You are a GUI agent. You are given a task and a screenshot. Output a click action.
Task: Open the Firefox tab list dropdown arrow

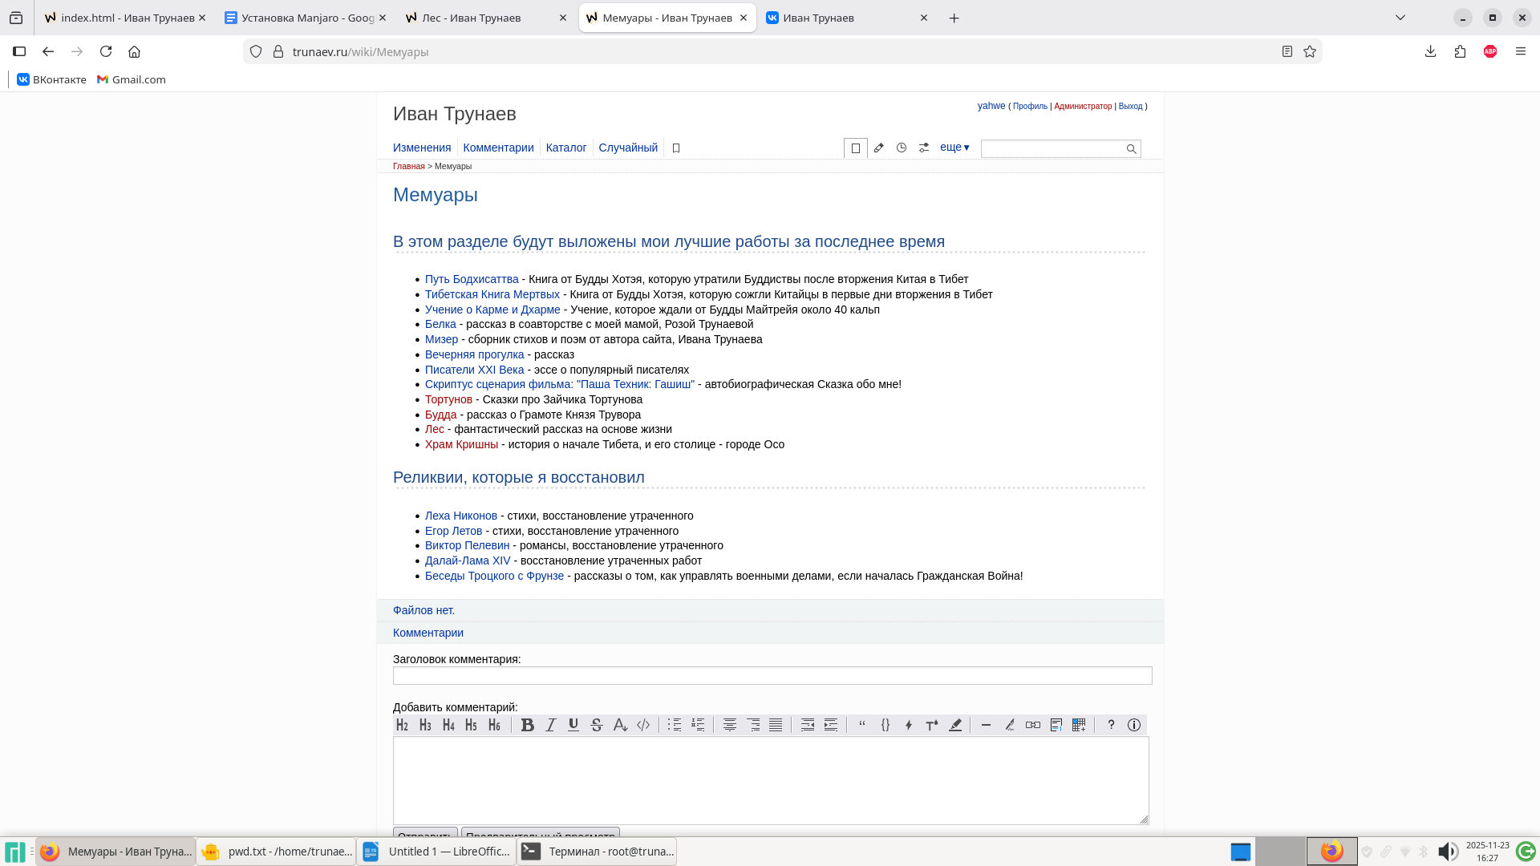[x=1400, y=18]
